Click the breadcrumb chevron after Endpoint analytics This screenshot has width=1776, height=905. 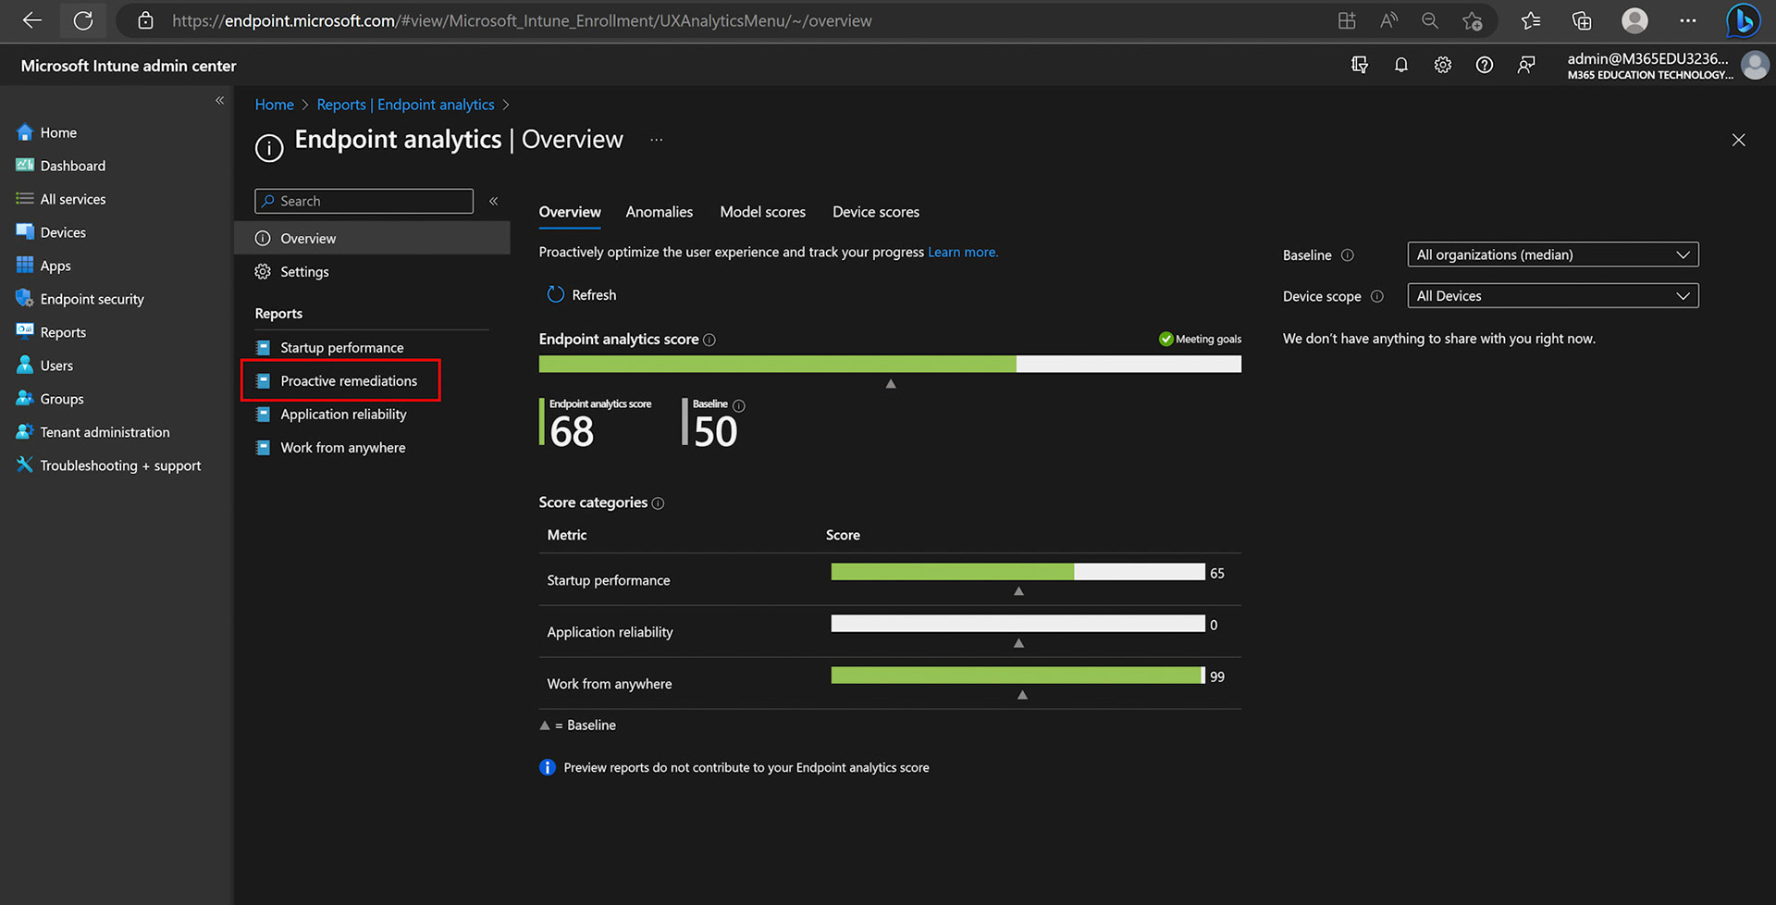click(506, 105)
